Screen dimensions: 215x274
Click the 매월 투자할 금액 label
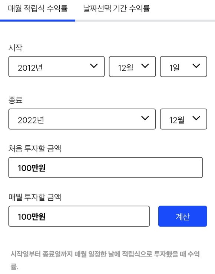click(35, 197)
